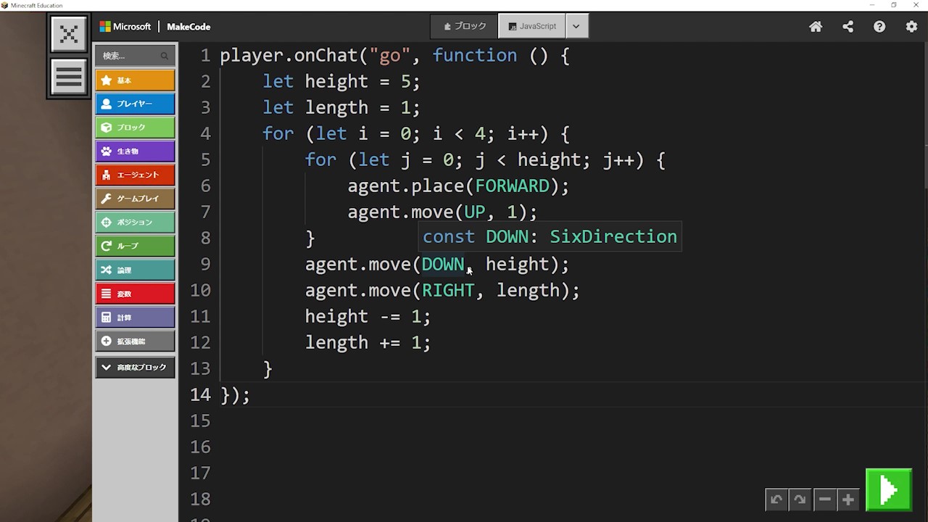This screenshot has height=522, width=928.
Task: Select the JavaScript editor tab
Action: click(x=532, y=26)
